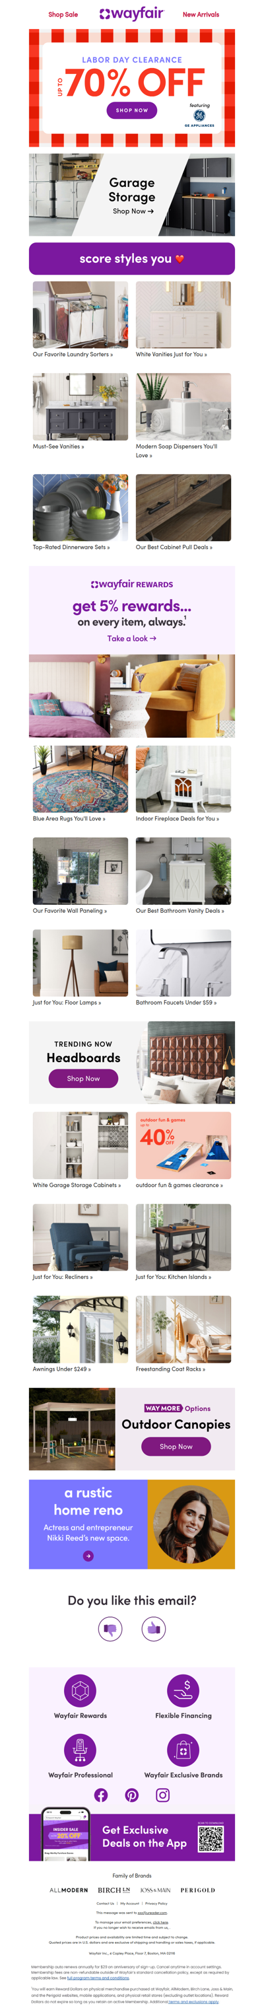
Task: Visit Wayfair's Facebook page icon
Action: [x=101, y=1795]
